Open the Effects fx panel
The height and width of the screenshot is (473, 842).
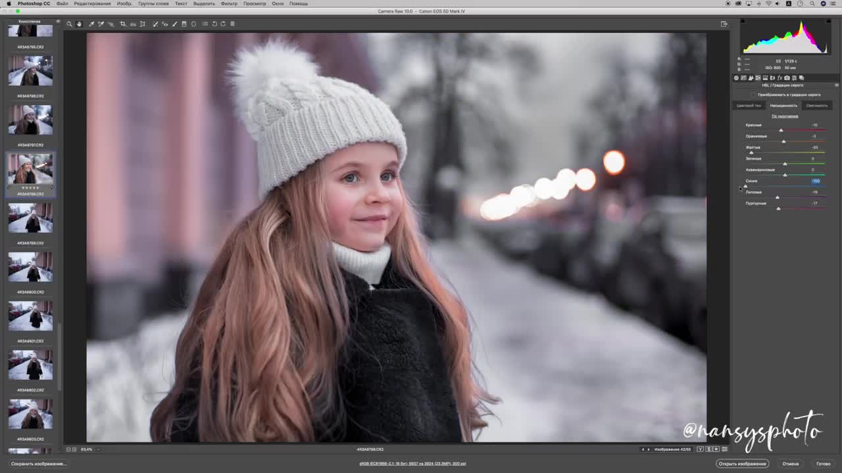click(780, 78)
